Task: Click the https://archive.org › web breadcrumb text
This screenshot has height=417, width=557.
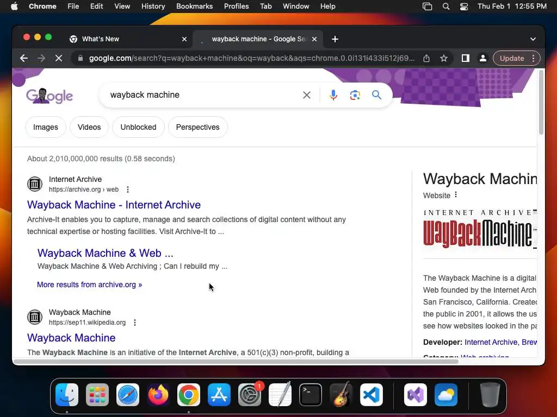Action: coord(84,189)
